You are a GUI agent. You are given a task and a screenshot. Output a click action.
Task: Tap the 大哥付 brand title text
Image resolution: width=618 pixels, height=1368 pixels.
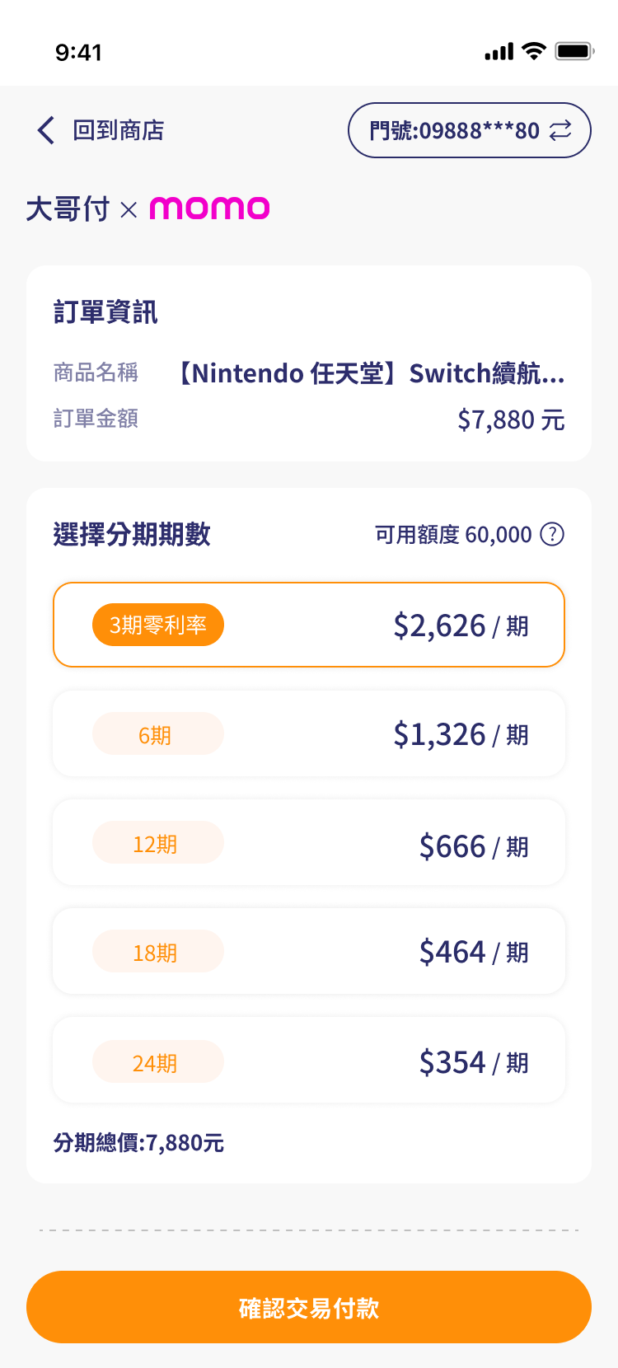[x=68, y=209]
